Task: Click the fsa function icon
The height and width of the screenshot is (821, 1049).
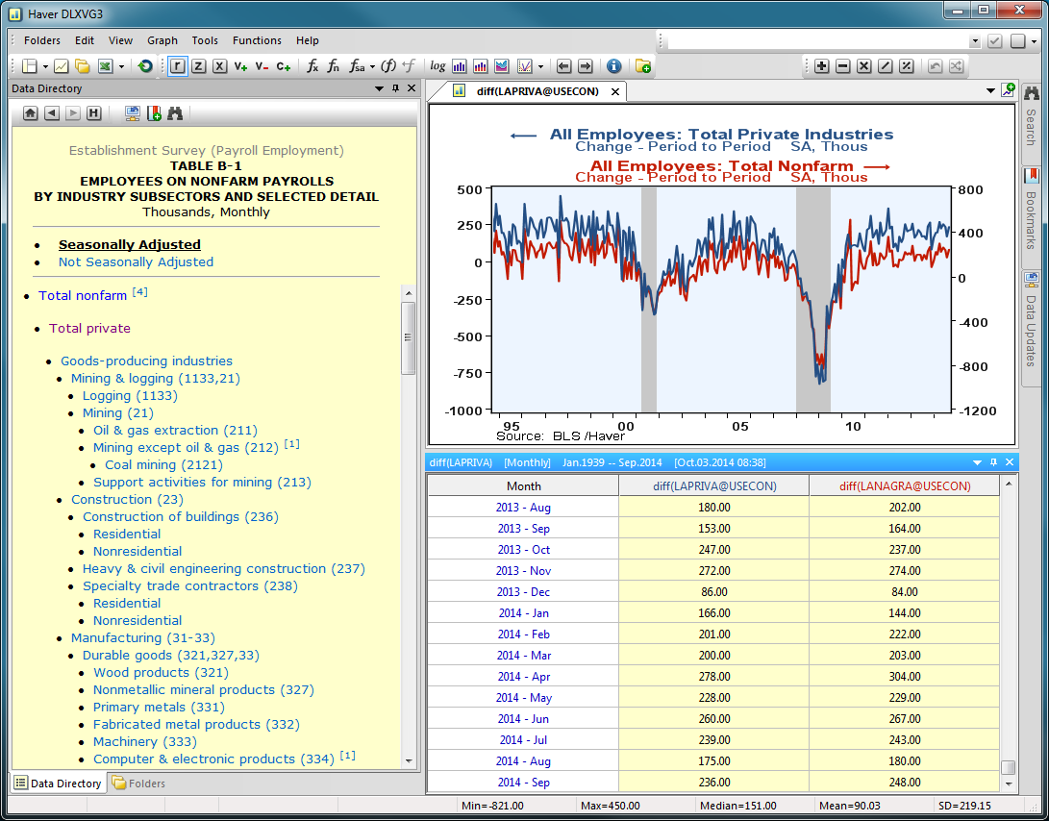Action: click(358, 66)
